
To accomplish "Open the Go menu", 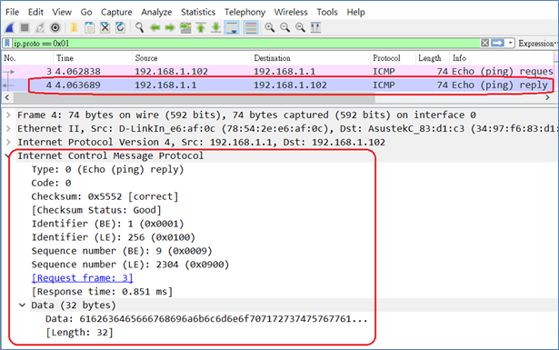I will 86,12.
